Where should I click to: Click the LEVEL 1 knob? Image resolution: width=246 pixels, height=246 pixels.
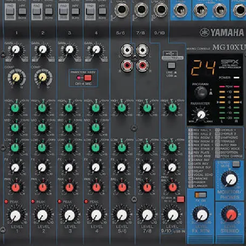16,216
